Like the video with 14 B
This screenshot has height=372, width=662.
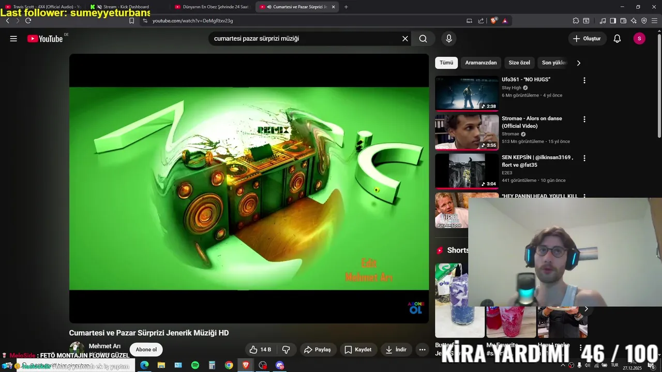pos(260,350)
